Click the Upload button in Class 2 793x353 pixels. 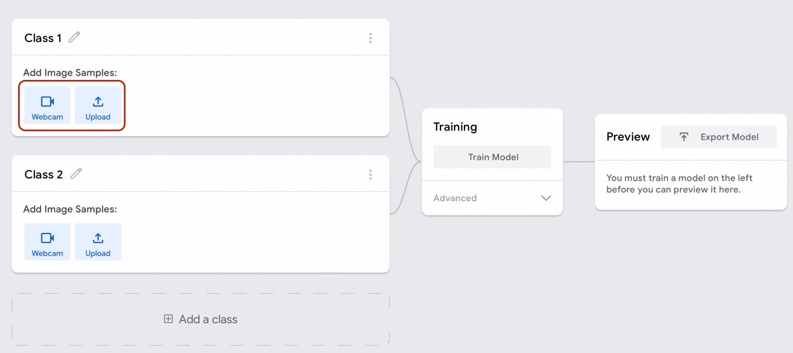98,242
